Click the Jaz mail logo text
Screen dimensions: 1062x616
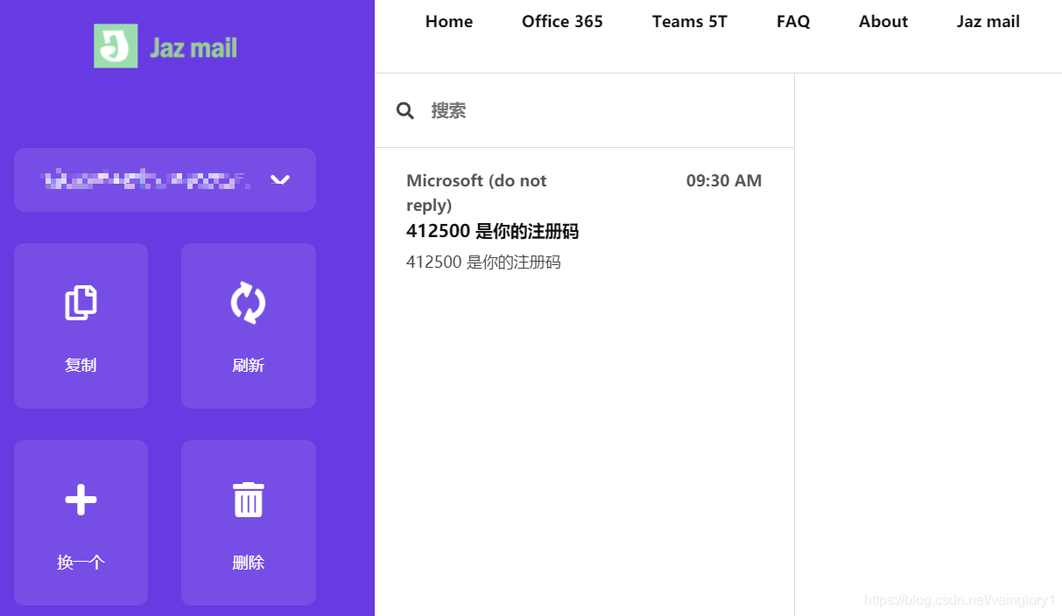pos(193,47)
